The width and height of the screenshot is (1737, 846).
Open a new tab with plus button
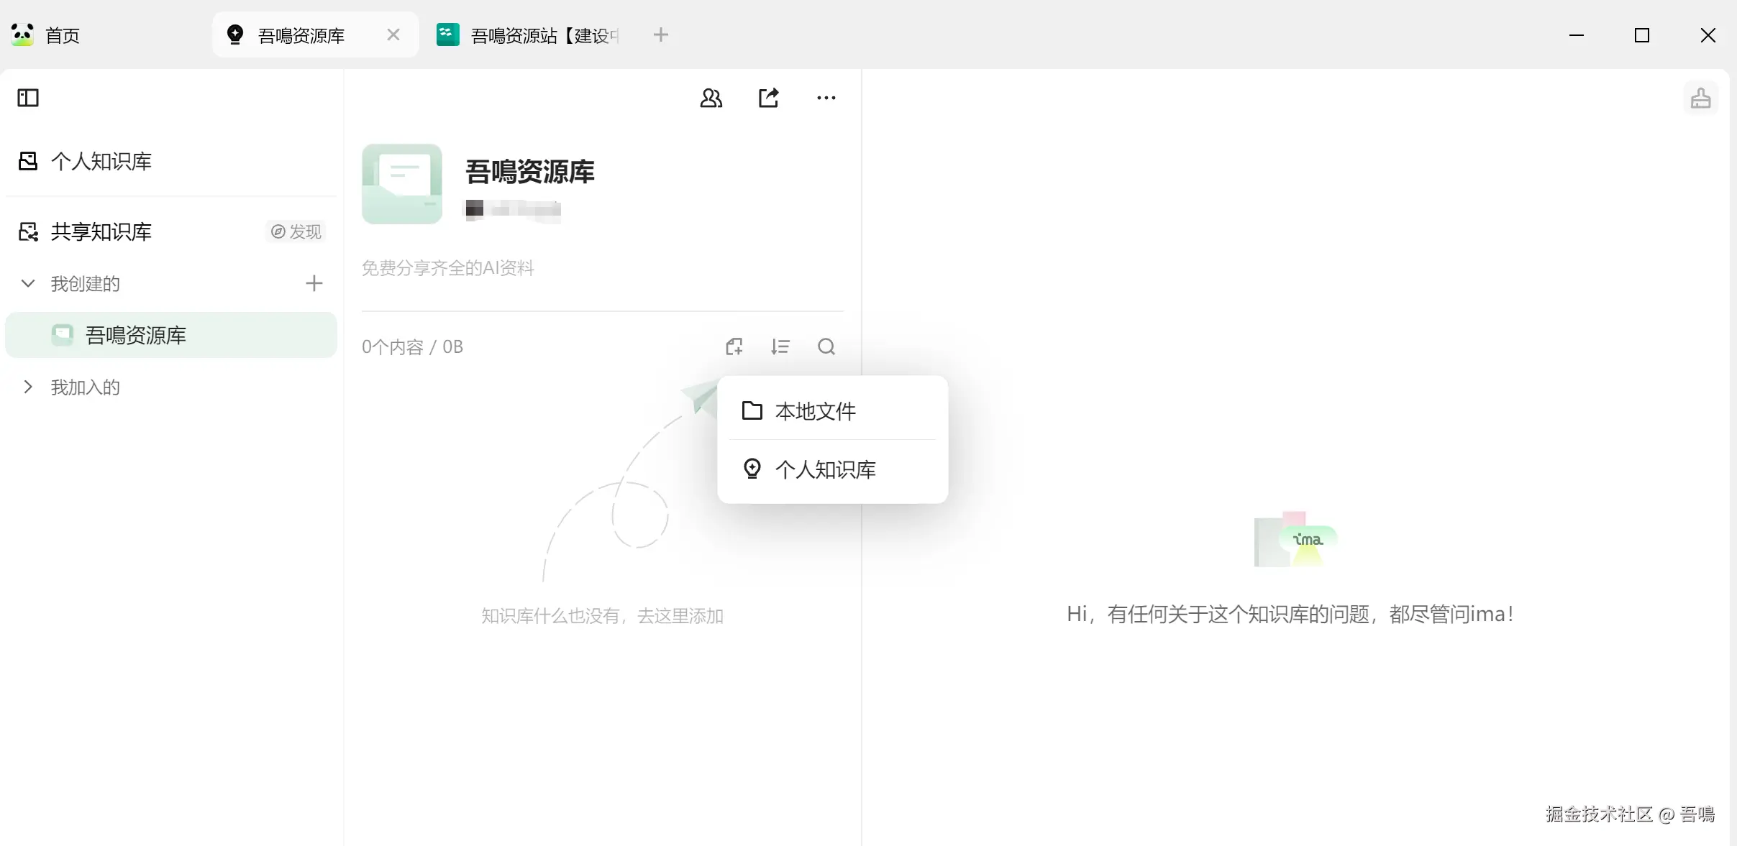[x=660, y=35]
